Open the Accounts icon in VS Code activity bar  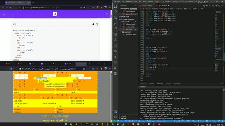click(115, 111)
